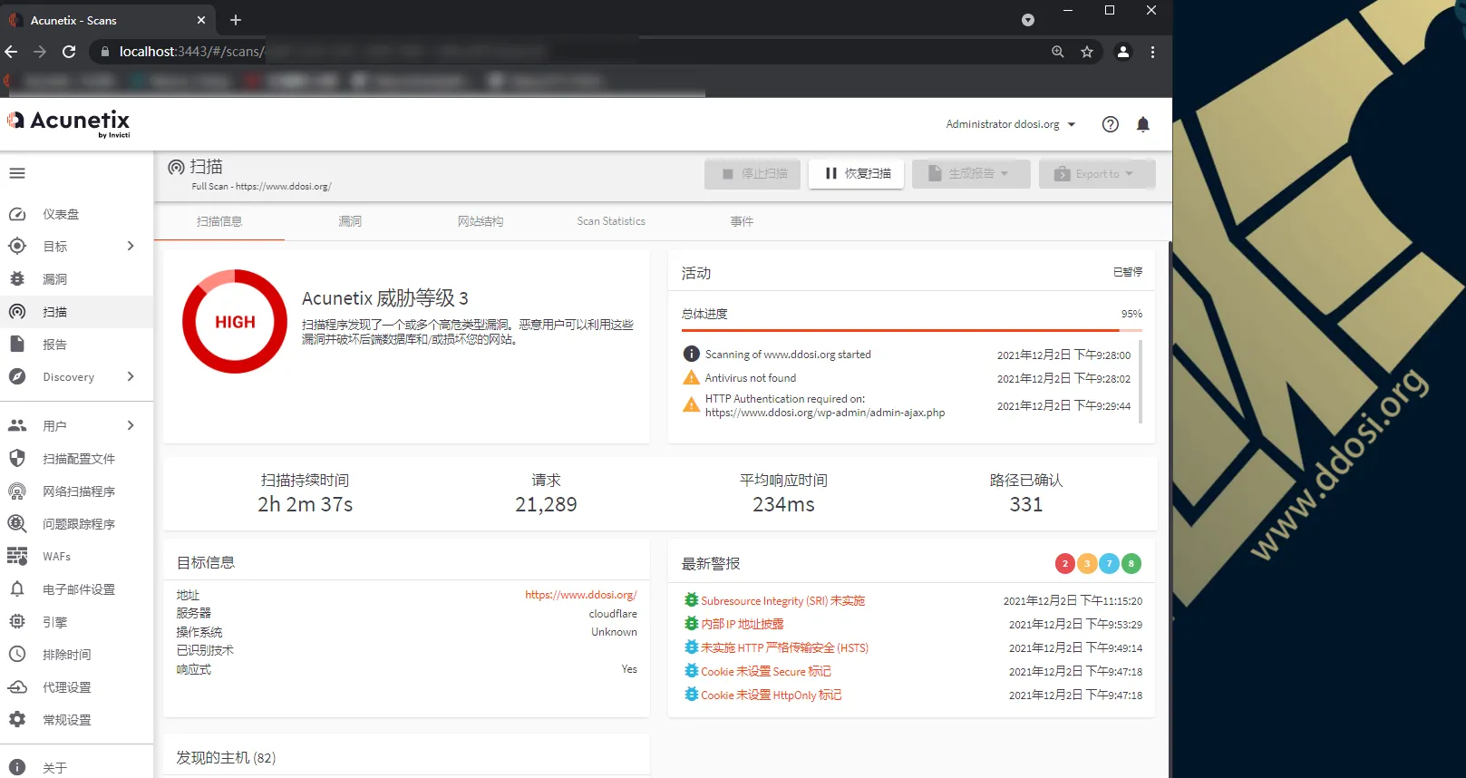1466x778 pixels.
Task: Open the 报告 reports document icon
Action: pyautogui.click(x=17, y=345)
